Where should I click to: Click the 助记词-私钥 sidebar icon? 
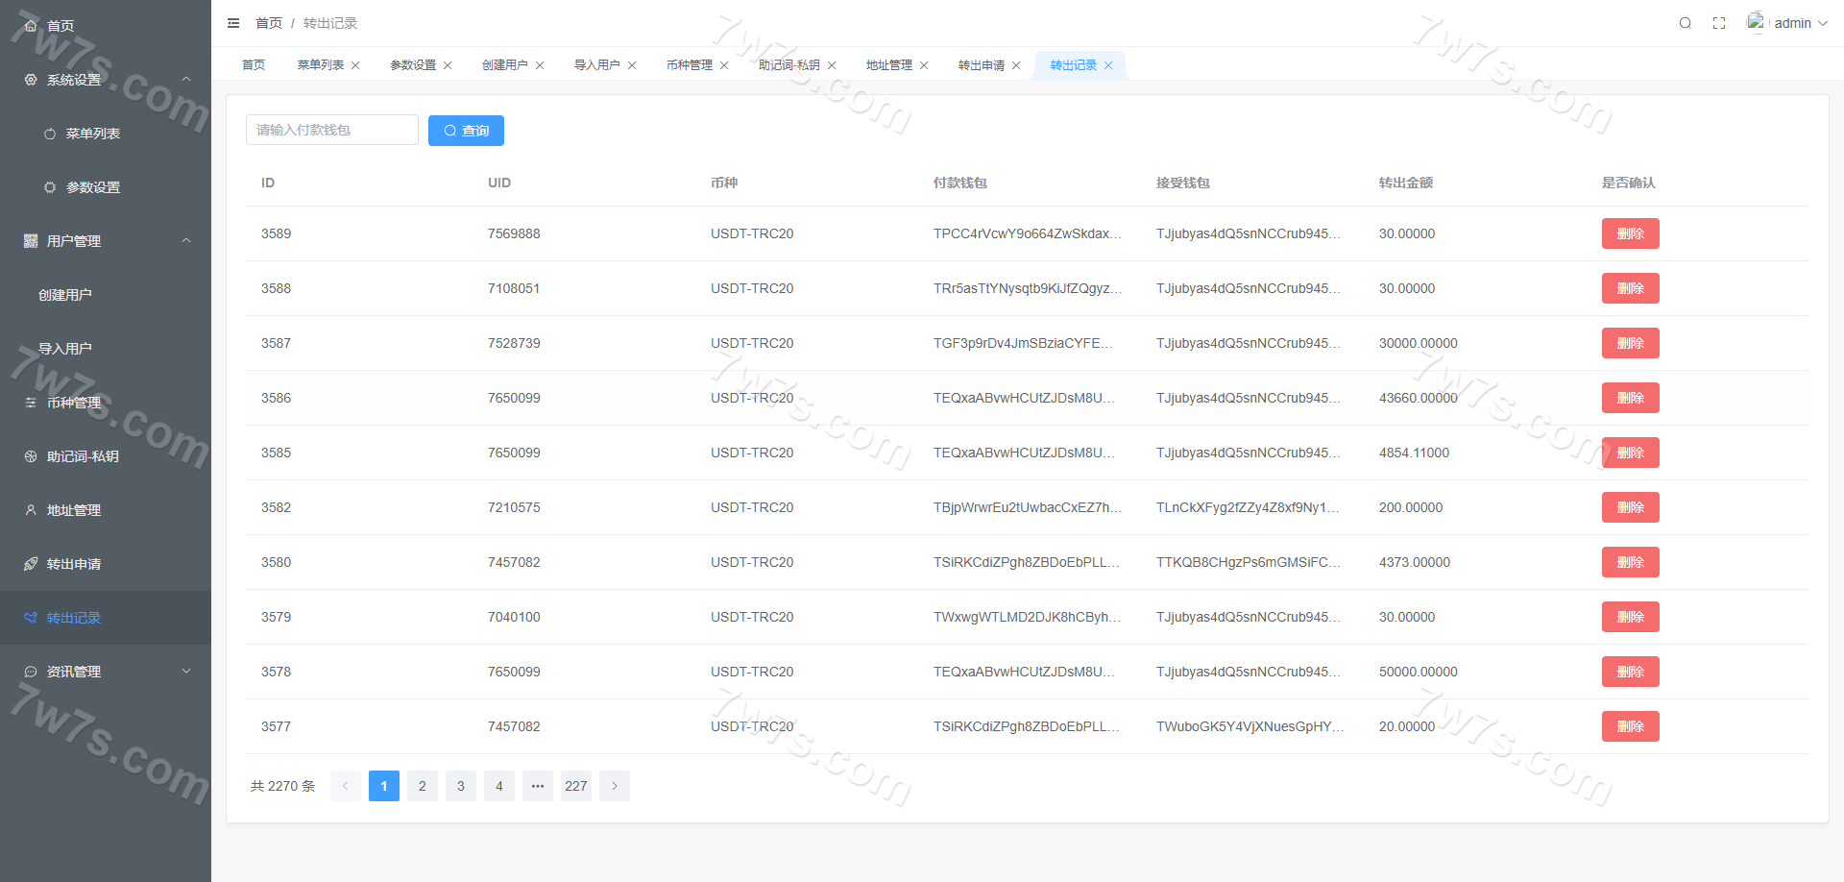tap(31, 456)
